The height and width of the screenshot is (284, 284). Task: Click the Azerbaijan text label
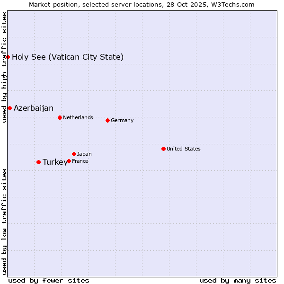click(34, 108)
